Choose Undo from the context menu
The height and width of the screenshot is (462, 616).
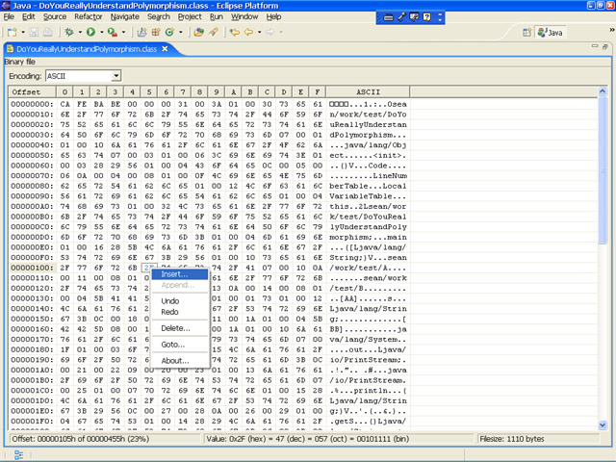[x=180, y=301]
